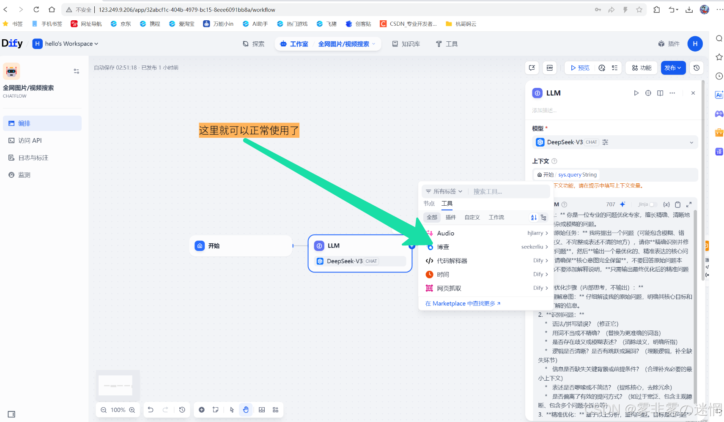Open the 所有标签 tag filter dropdown
The width and height of the screenshot is (724, 422).
click(444, 191)
